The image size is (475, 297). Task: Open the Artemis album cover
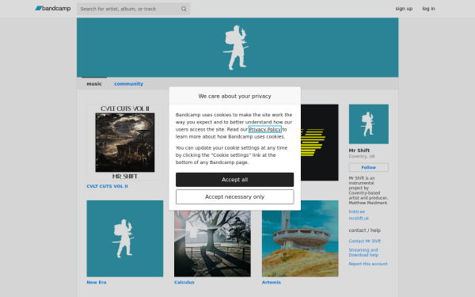click(300, 238)
